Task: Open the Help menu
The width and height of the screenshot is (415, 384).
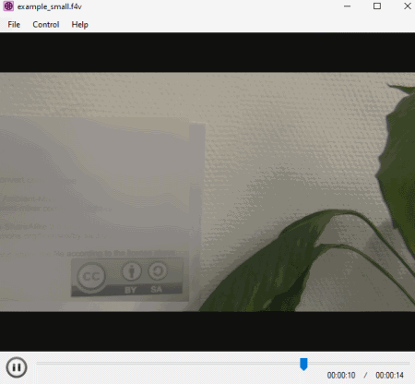Action: (x=80, y=25)
